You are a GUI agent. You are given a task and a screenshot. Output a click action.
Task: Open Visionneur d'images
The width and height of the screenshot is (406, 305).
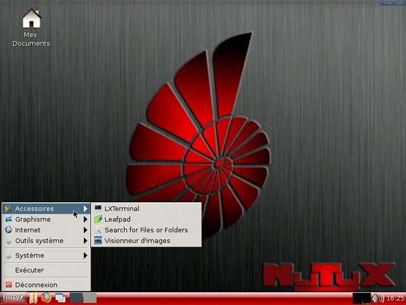click(147, 241)
